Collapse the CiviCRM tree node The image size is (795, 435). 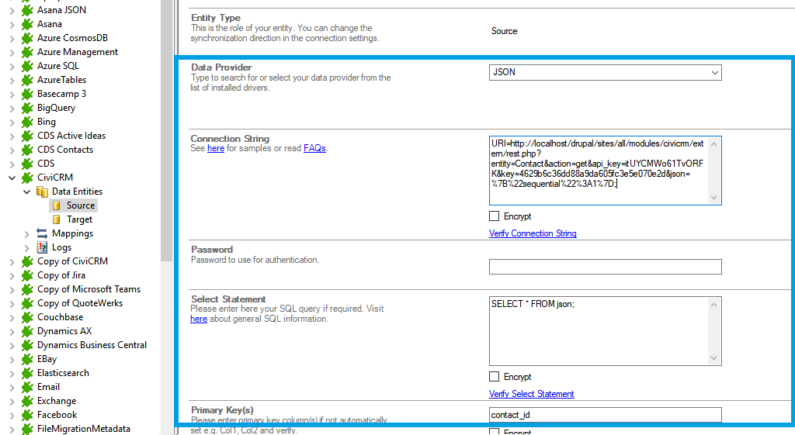coord(12,178)
